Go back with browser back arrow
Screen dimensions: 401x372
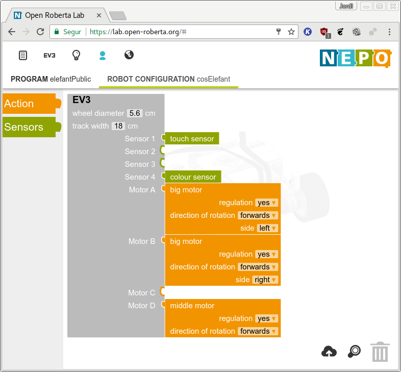(12, 32)
